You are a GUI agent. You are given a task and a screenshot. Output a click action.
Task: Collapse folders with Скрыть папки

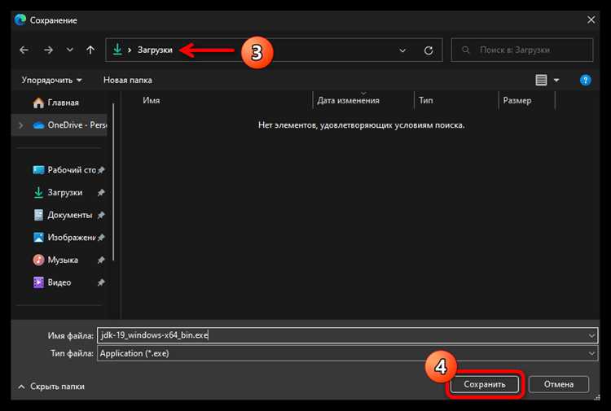point(51,387)
